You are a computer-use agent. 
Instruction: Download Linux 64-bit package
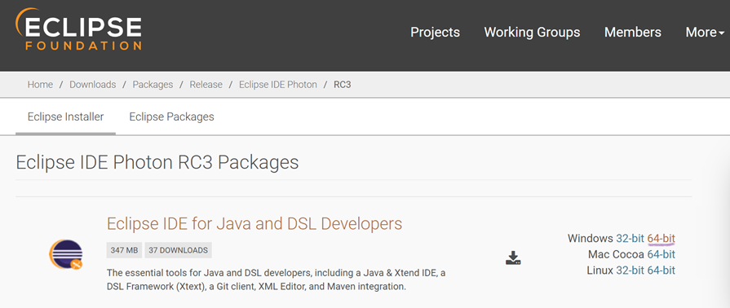(661, 271)
